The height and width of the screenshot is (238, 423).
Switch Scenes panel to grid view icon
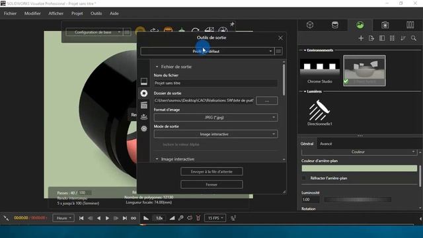click(x=392, y=38)
